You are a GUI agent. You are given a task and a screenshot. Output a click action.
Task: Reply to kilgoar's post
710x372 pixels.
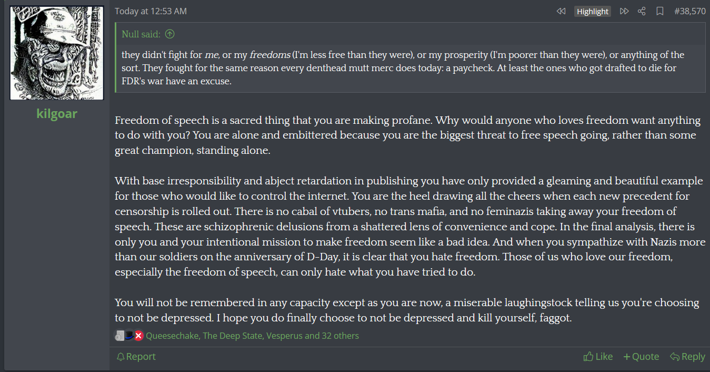(x=687, y=357)
